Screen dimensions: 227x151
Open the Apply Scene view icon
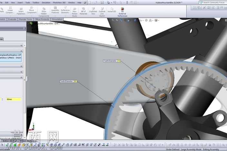point(151,20)
